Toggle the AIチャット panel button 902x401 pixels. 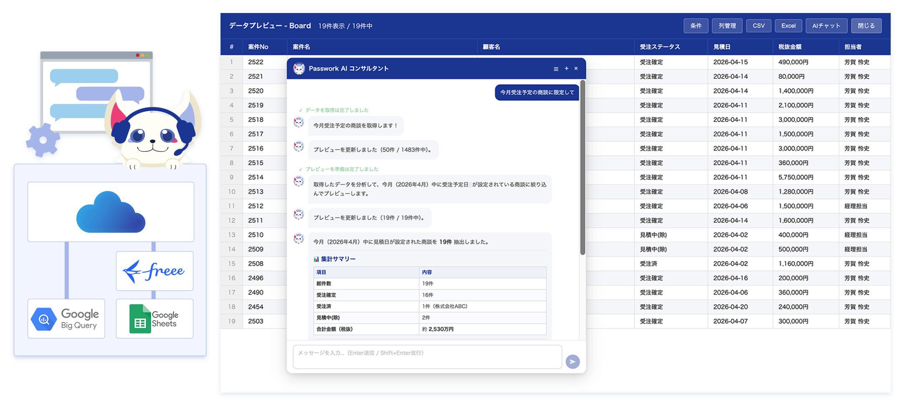pos(826,26)
